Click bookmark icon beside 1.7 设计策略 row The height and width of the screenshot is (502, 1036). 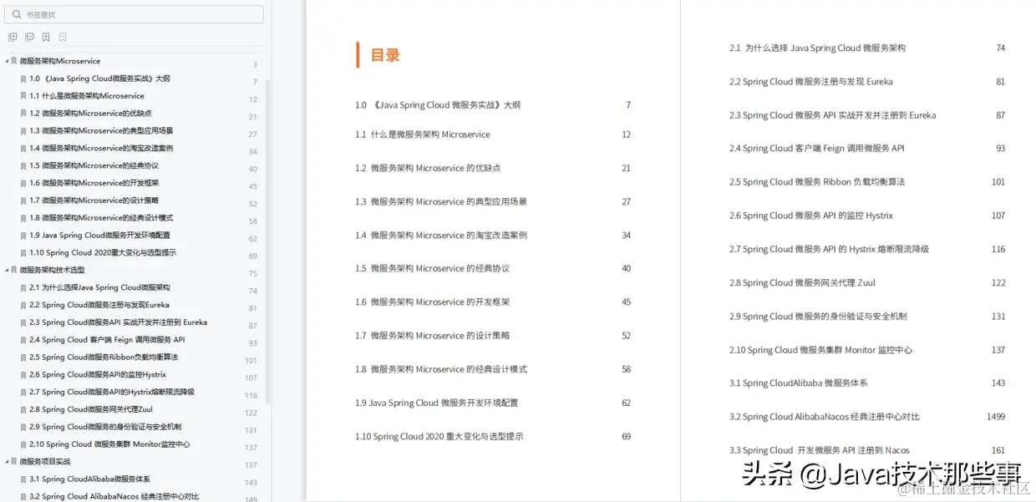tap(23, 200)
